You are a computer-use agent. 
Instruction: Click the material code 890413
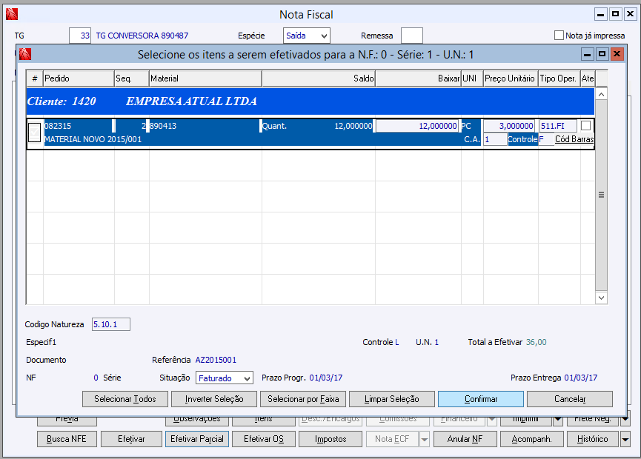click(163, 126)
